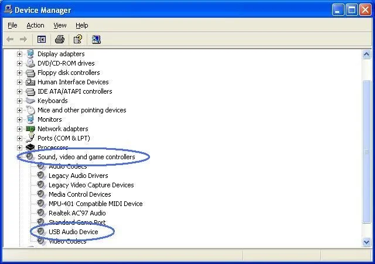Click Scan for hardware changes icon
375x264 pixels.
pos(96,39)
